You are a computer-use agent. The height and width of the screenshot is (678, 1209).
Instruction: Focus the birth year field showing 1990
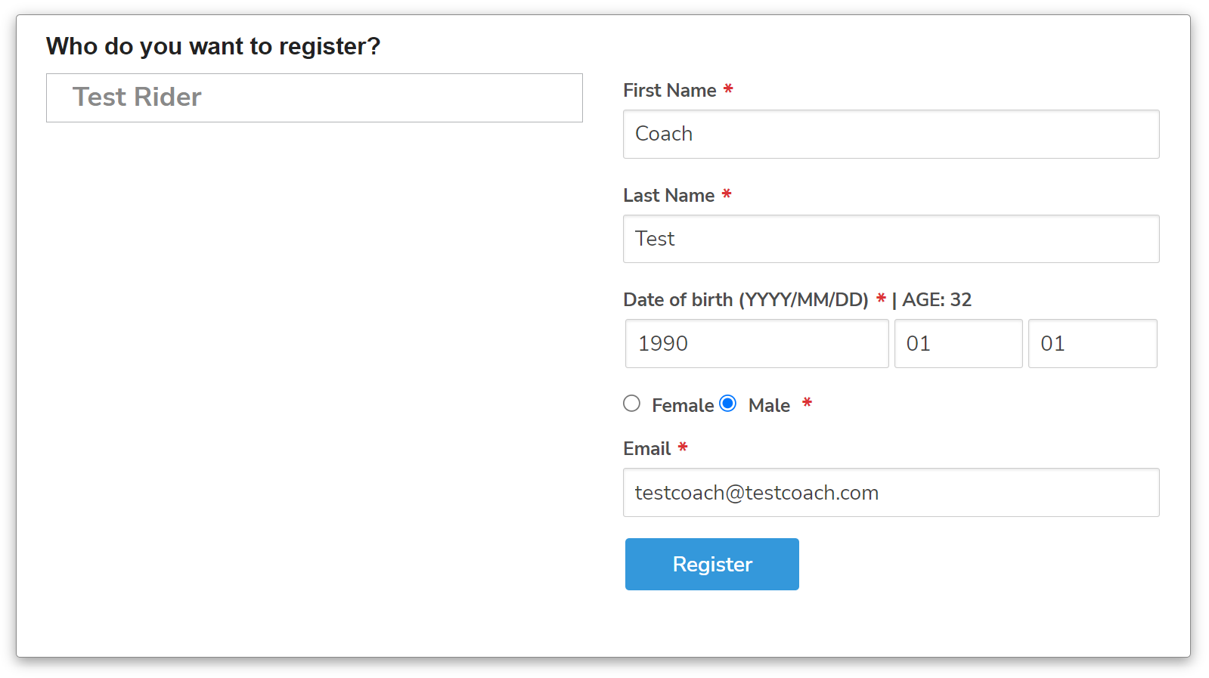(756, 344)
